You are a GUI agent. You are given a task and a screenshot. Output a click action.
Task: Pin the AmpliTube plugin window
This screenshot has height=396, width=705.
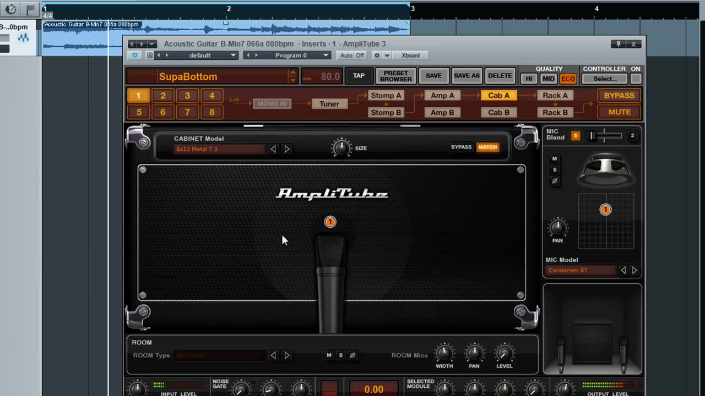[x=619, y=44]
